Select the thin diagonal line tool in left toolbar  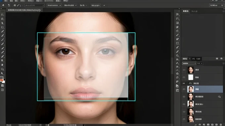[x=2, y=40]
